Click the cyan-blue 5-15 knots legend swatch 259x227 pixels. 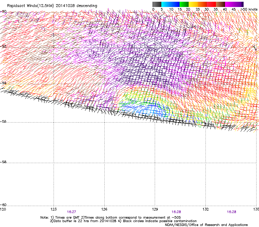[x=170, y=4]
